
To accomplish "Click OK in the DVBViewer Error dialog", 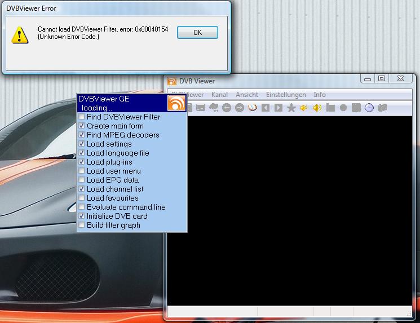I will (197, 33).
